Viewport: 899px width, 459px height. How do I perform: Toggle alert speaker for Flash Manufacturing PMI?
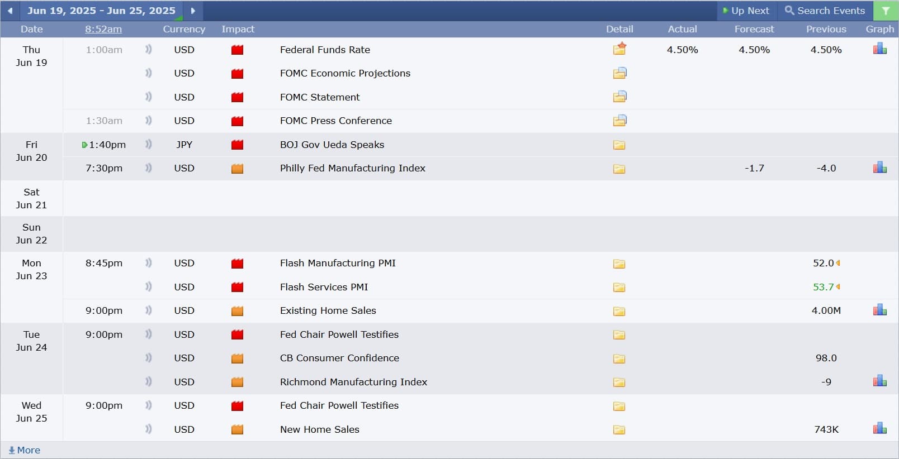(148, 262)
